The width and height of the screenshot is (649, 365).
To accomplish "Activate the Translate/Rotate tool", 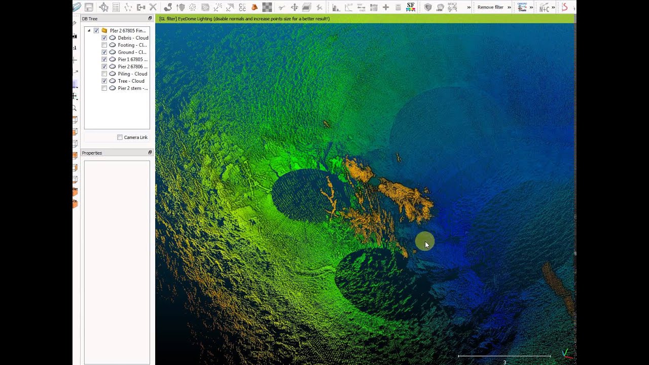I will click(294, 7).
